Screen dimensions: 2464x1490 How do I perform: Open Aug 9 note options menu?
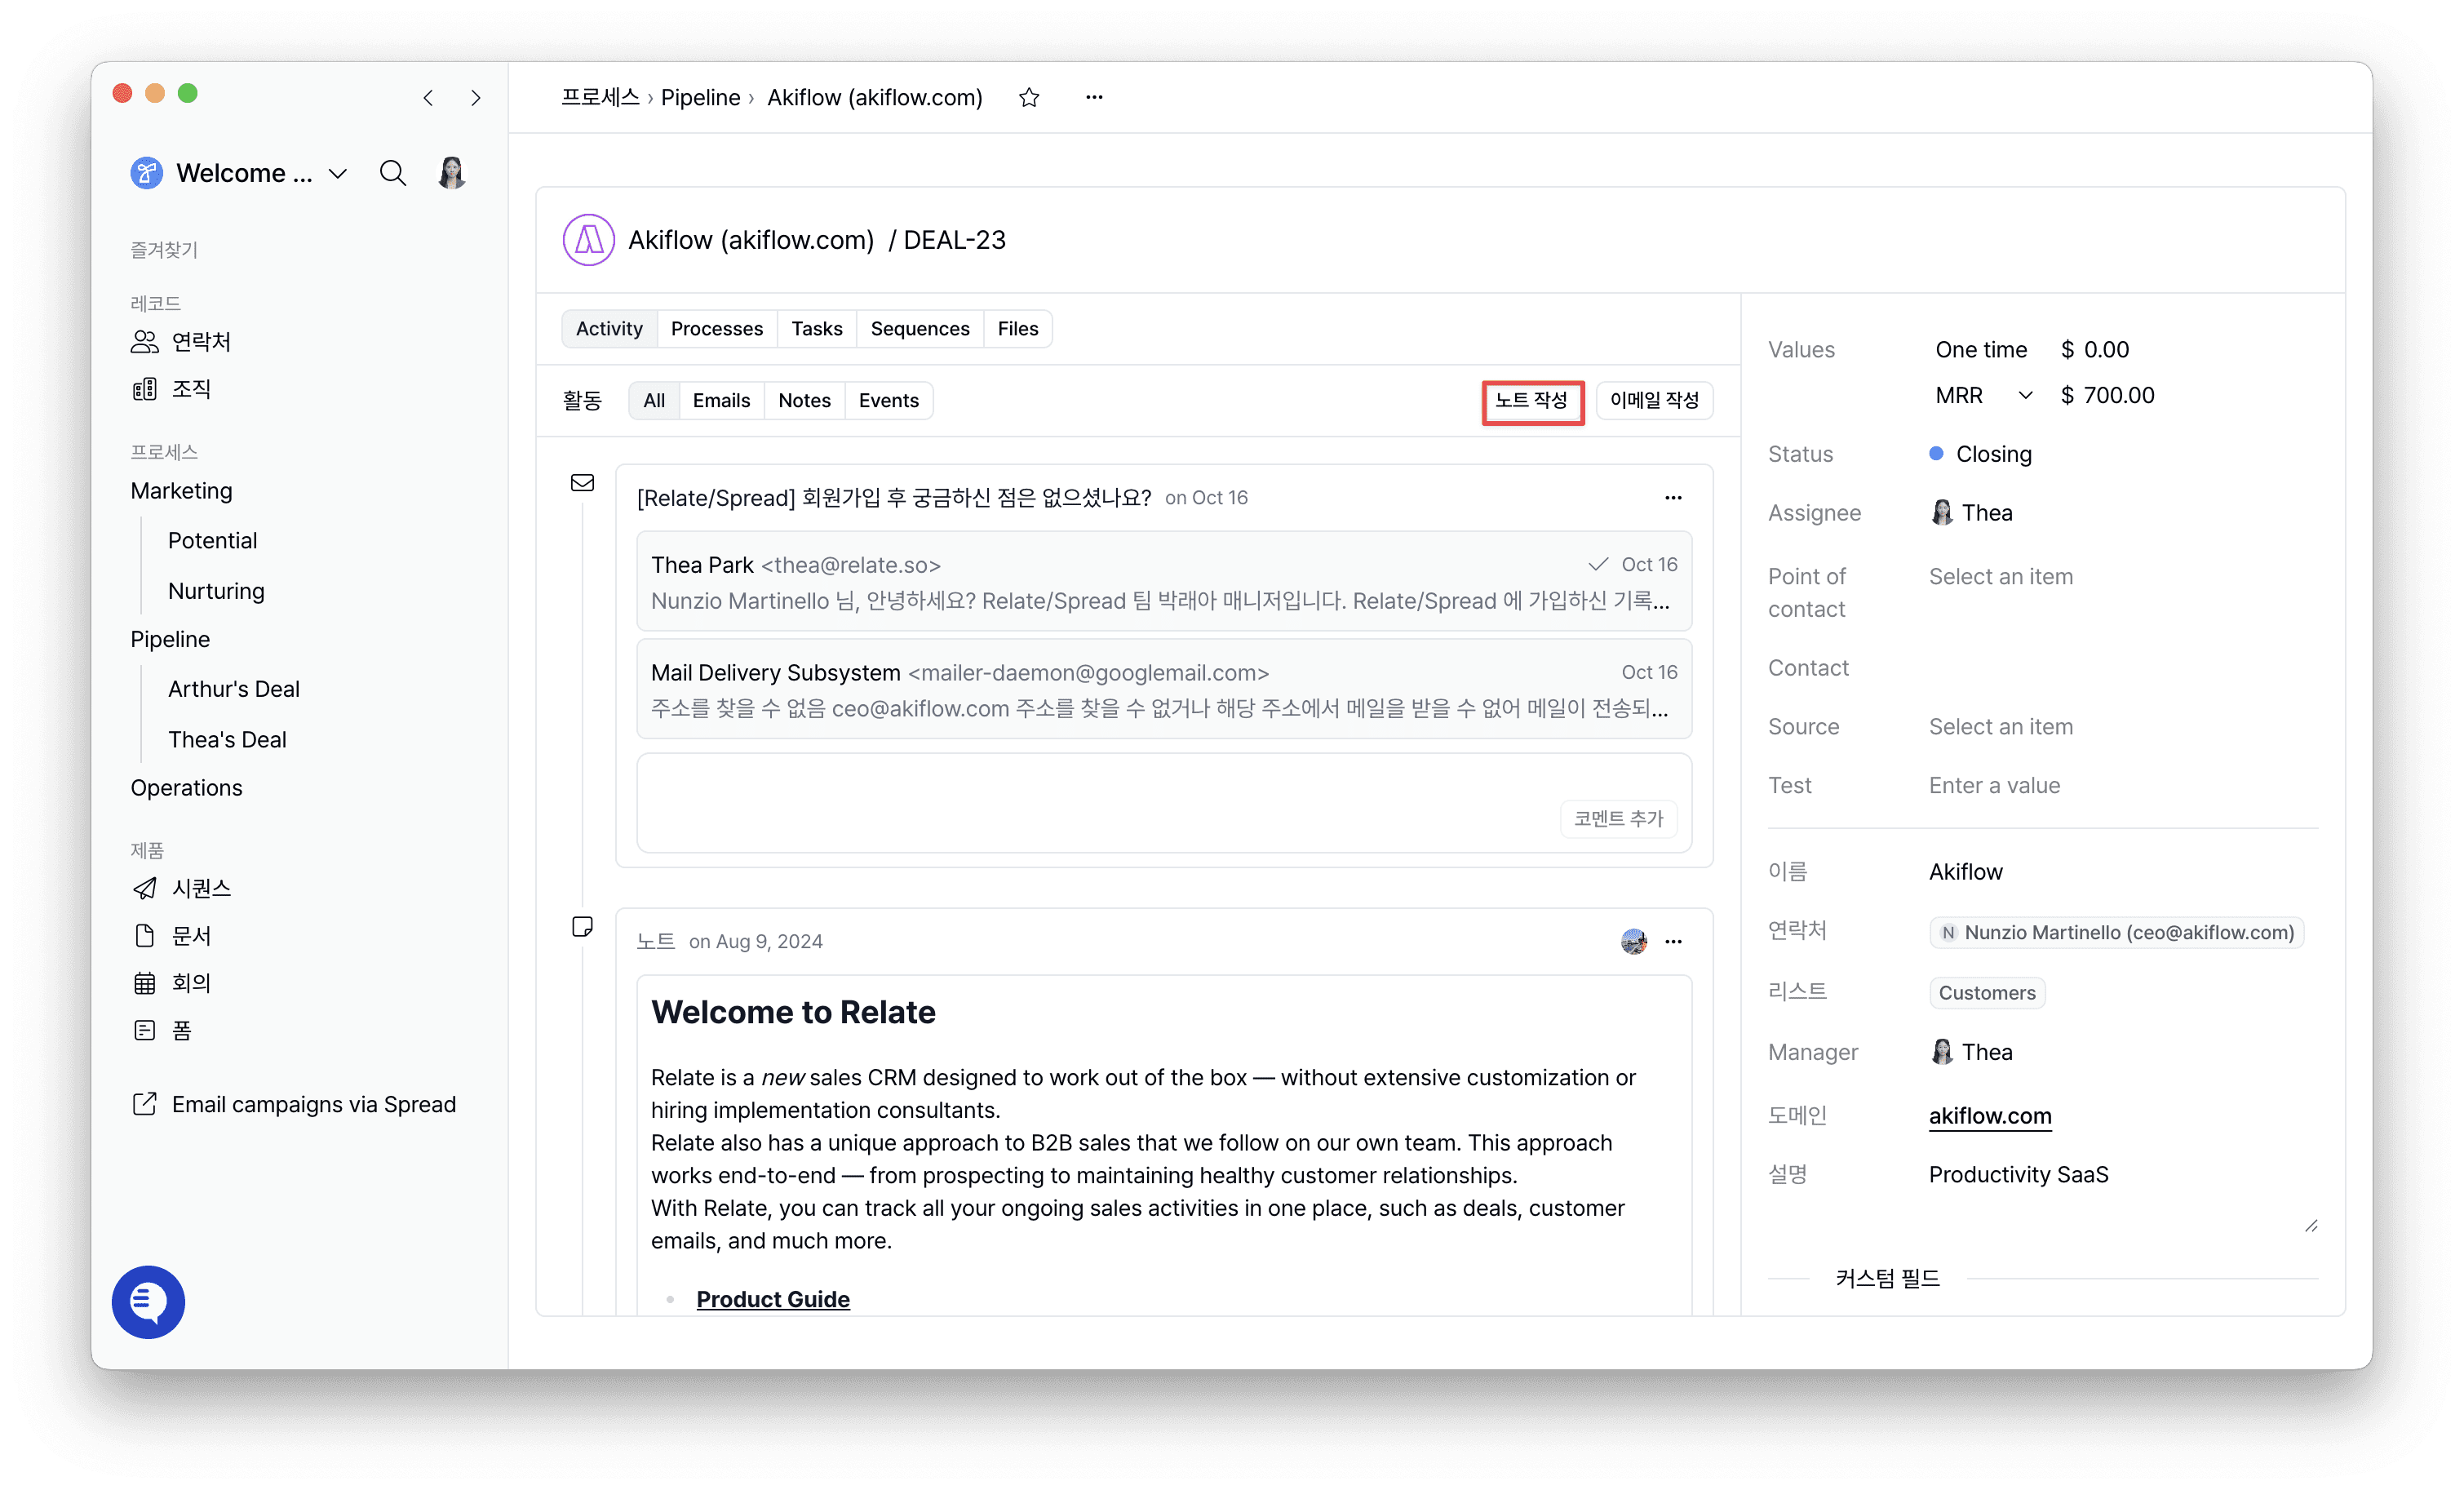pyautogui.click(x=1673, y=941)
